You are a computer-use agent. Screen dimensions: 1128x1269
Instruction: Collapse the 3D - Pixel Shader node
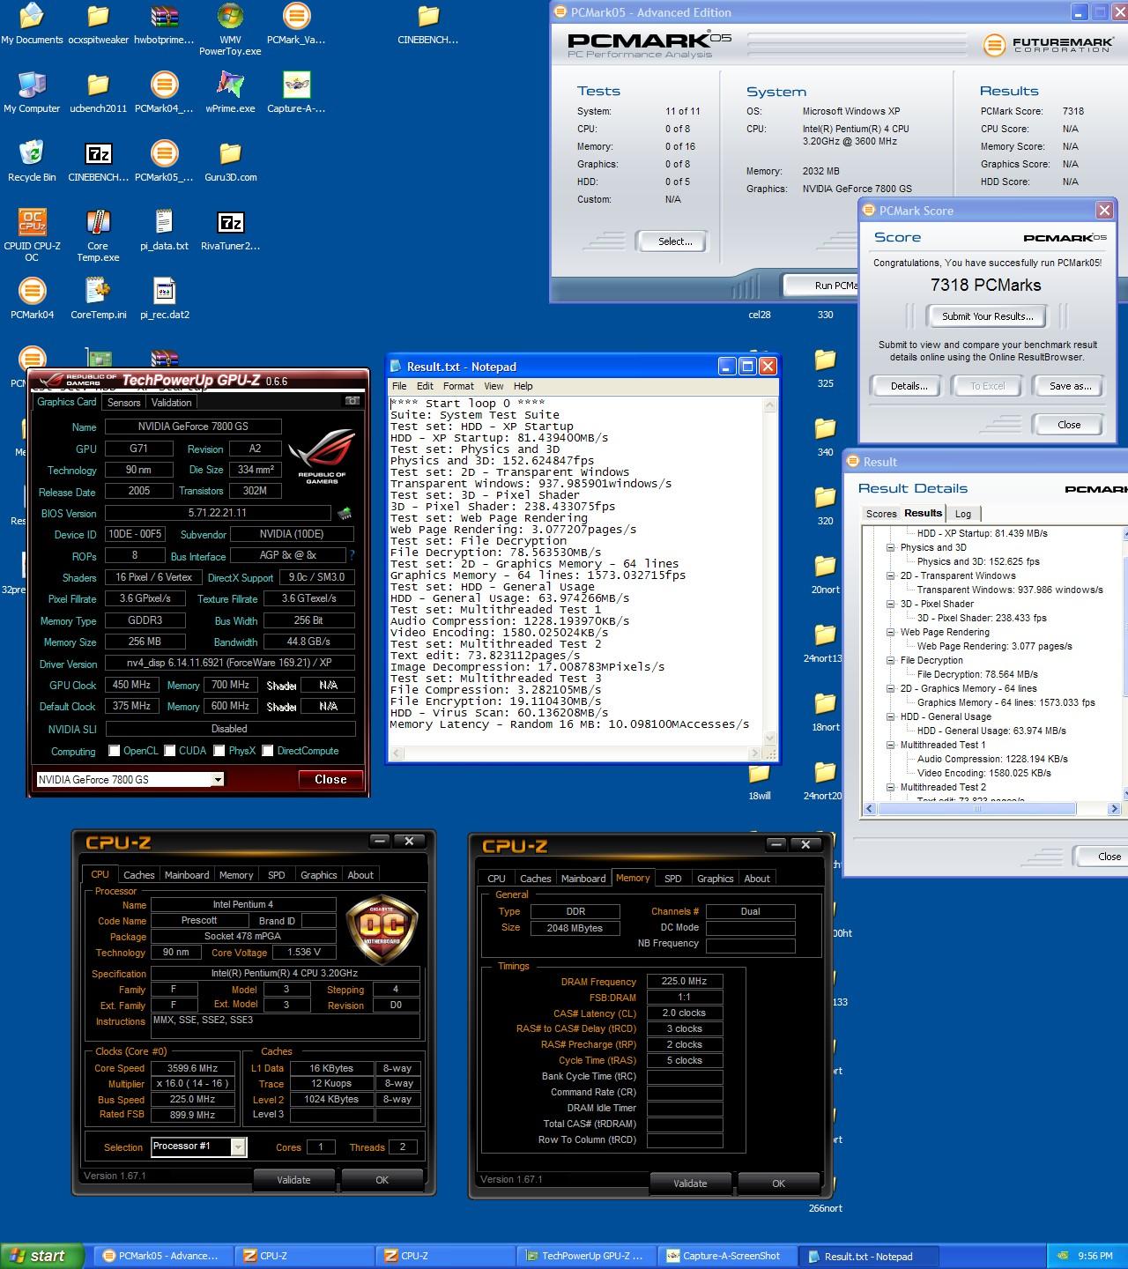pos(890,604)
